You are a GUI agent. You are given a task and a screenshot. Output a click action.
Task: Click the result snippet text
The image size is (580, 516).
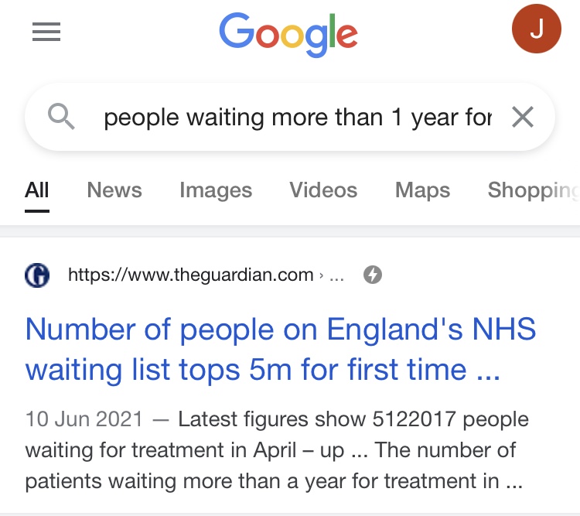coord(277,450)
